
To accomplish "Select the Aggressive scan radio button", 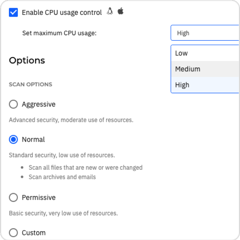I will pos(13,104).
